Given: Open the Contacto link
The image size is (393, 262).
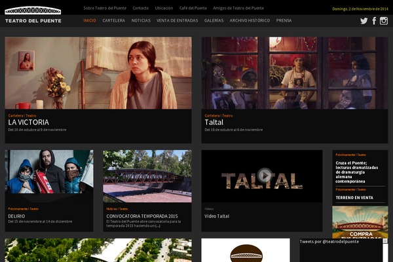Looking at the screenshot, I should click(141, 8).
